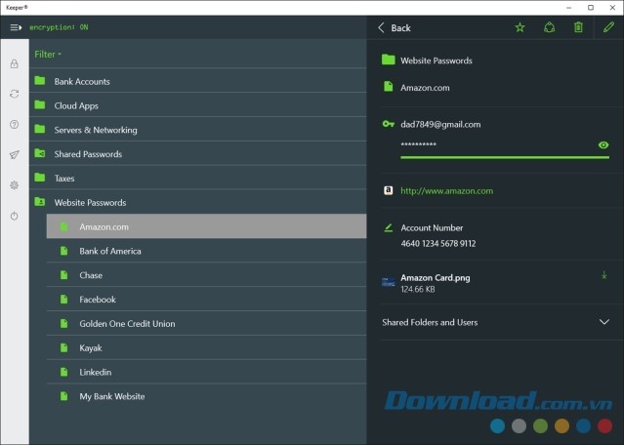This screenshot has width=624, height=445.
Task: Open the http://www.amazon.com link
Action: tap(446, 191)
